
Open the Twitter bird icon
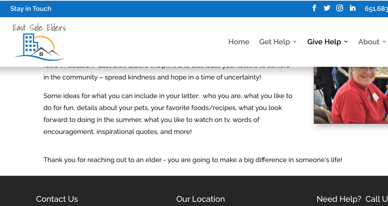327,8
